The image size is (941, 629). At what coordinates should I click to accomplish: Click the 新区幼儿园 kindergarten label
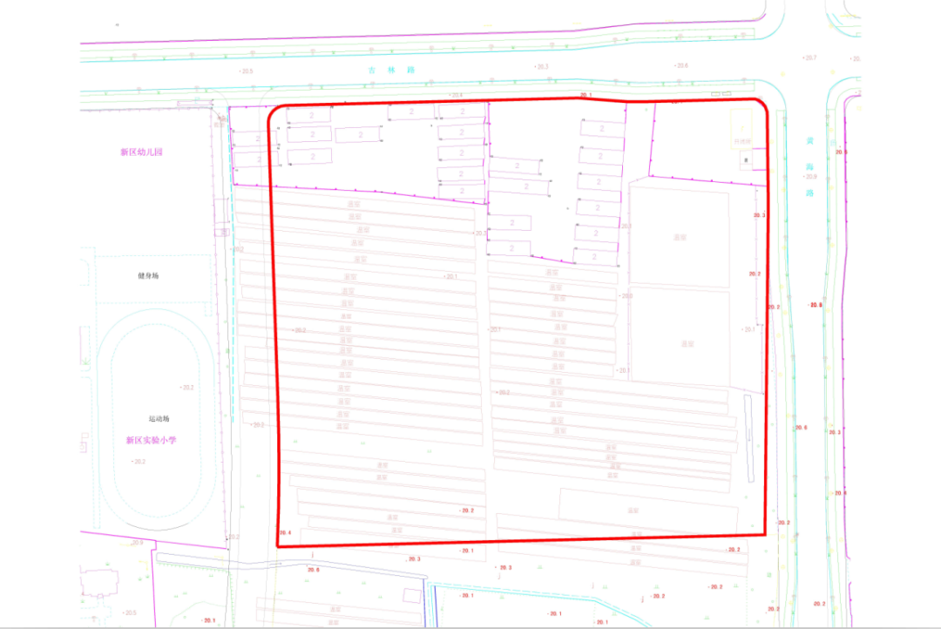(142, 152)
